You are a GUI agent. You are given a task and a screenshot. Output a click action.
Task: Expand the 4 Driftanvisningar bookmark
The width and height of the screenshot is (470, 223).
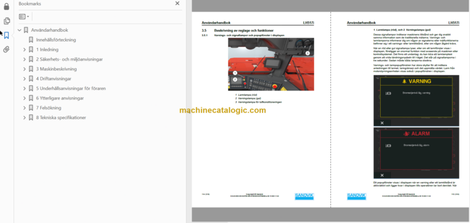click(24, 79)
